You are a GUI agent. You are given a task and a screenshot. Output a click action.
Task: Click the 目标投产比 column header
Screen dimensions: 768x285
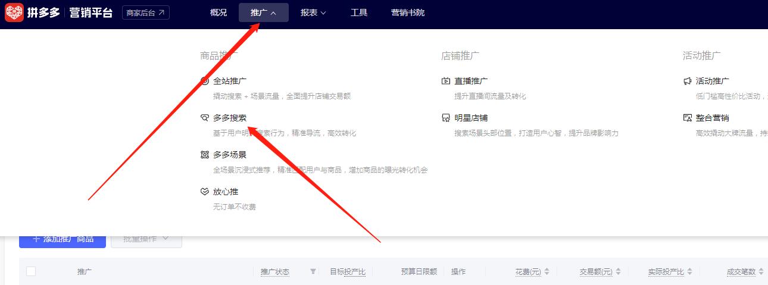click(x=348, y=272)
